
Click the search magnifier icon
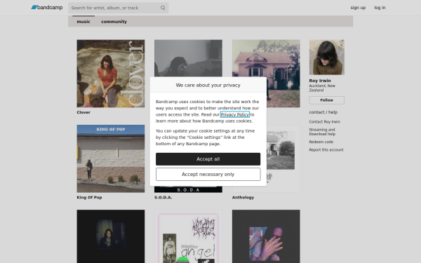(163, 8)
